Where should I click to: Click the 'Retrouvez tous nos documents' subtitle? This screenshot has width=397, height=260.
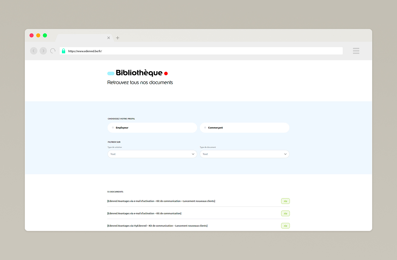click(140, 82)
